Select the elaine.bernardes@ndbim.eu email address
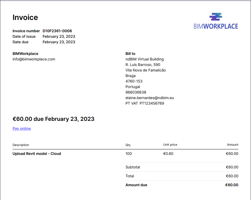This screenshot has width=251, height=200. 150,98
